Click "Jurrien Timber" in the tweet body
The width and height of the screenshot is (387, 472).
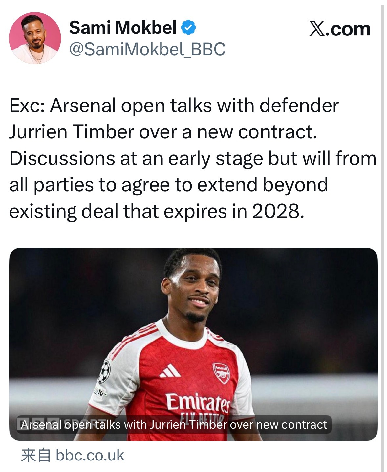[x=72, y=132]
